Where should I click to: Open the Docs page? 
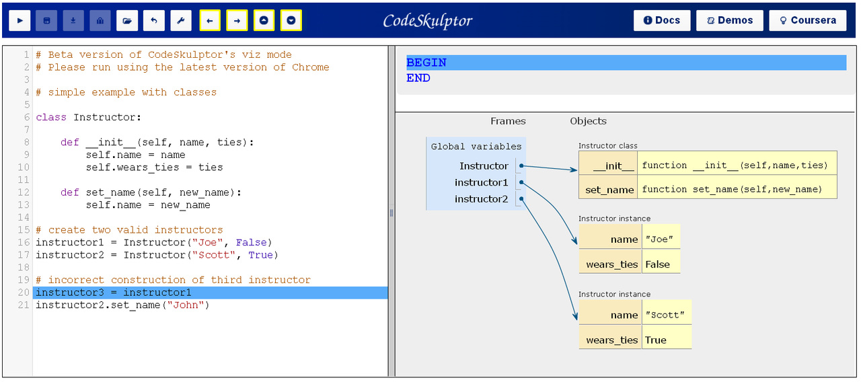662,20
